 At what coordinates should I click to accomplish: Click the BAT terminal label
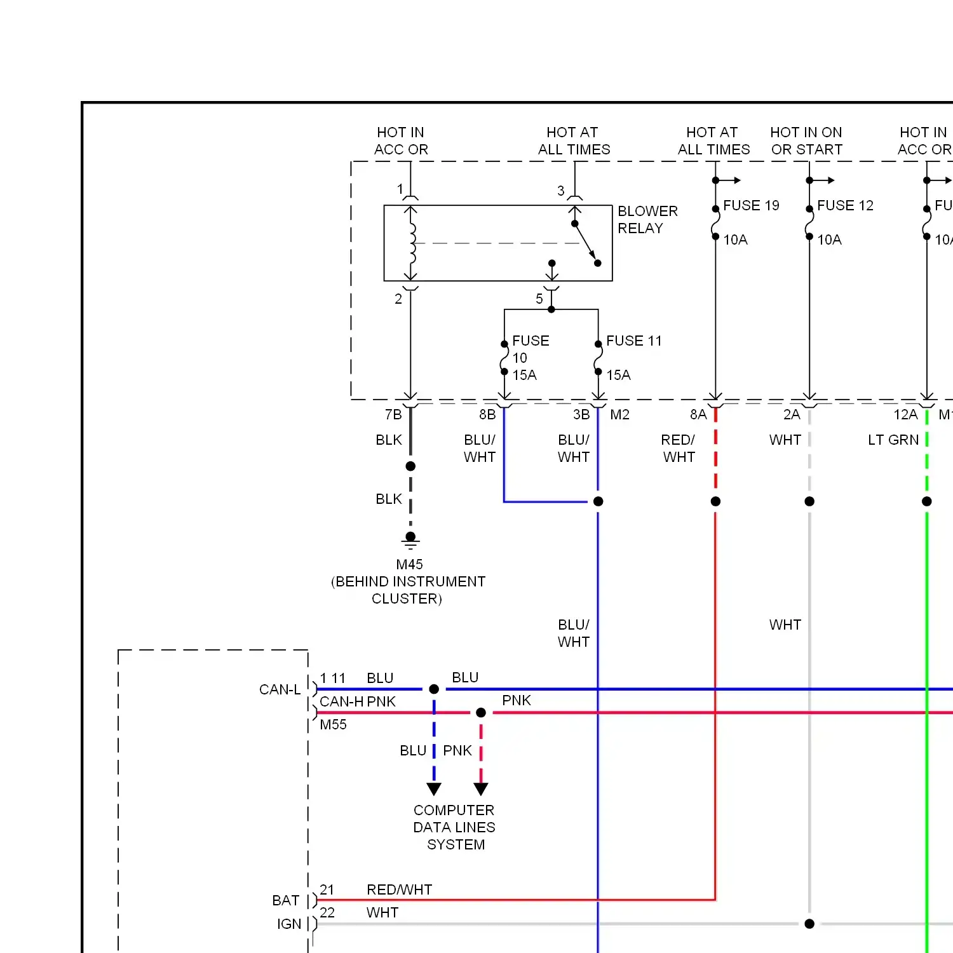click(285, 900)
